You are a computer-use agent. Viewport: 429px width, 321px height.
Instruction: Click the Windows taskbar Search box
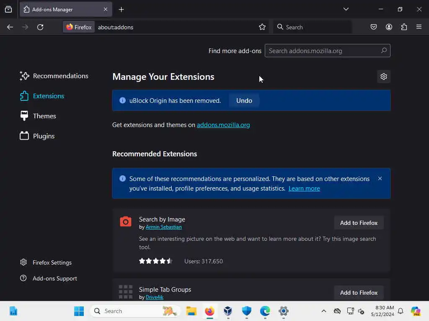(135, 311)
